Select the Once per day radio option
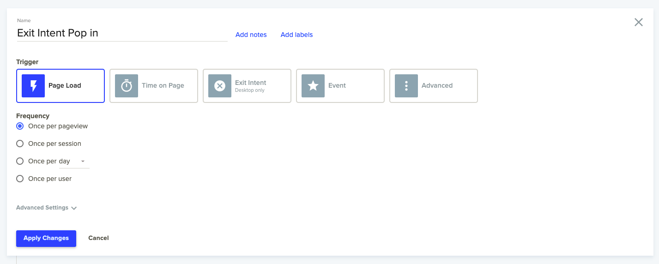The height and width of the screenshot is (264, 659). pos(20,161)
